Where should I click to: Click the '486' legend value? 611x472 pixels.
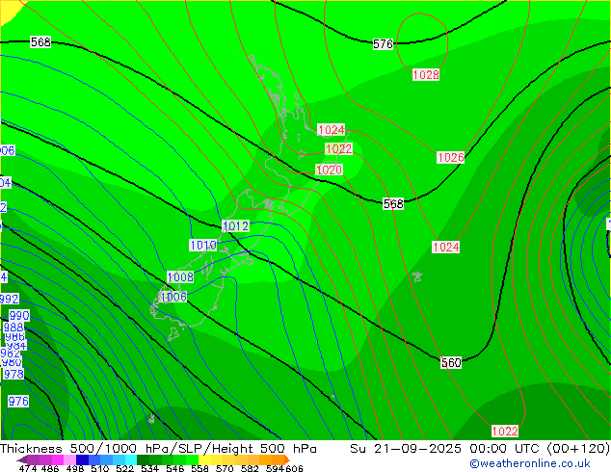(50, 468)
